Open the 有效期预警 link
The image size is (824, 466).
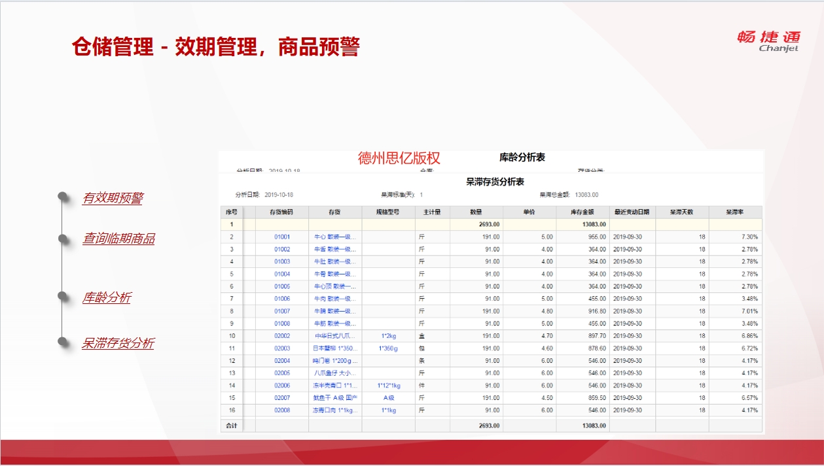(x=112, y=198)
